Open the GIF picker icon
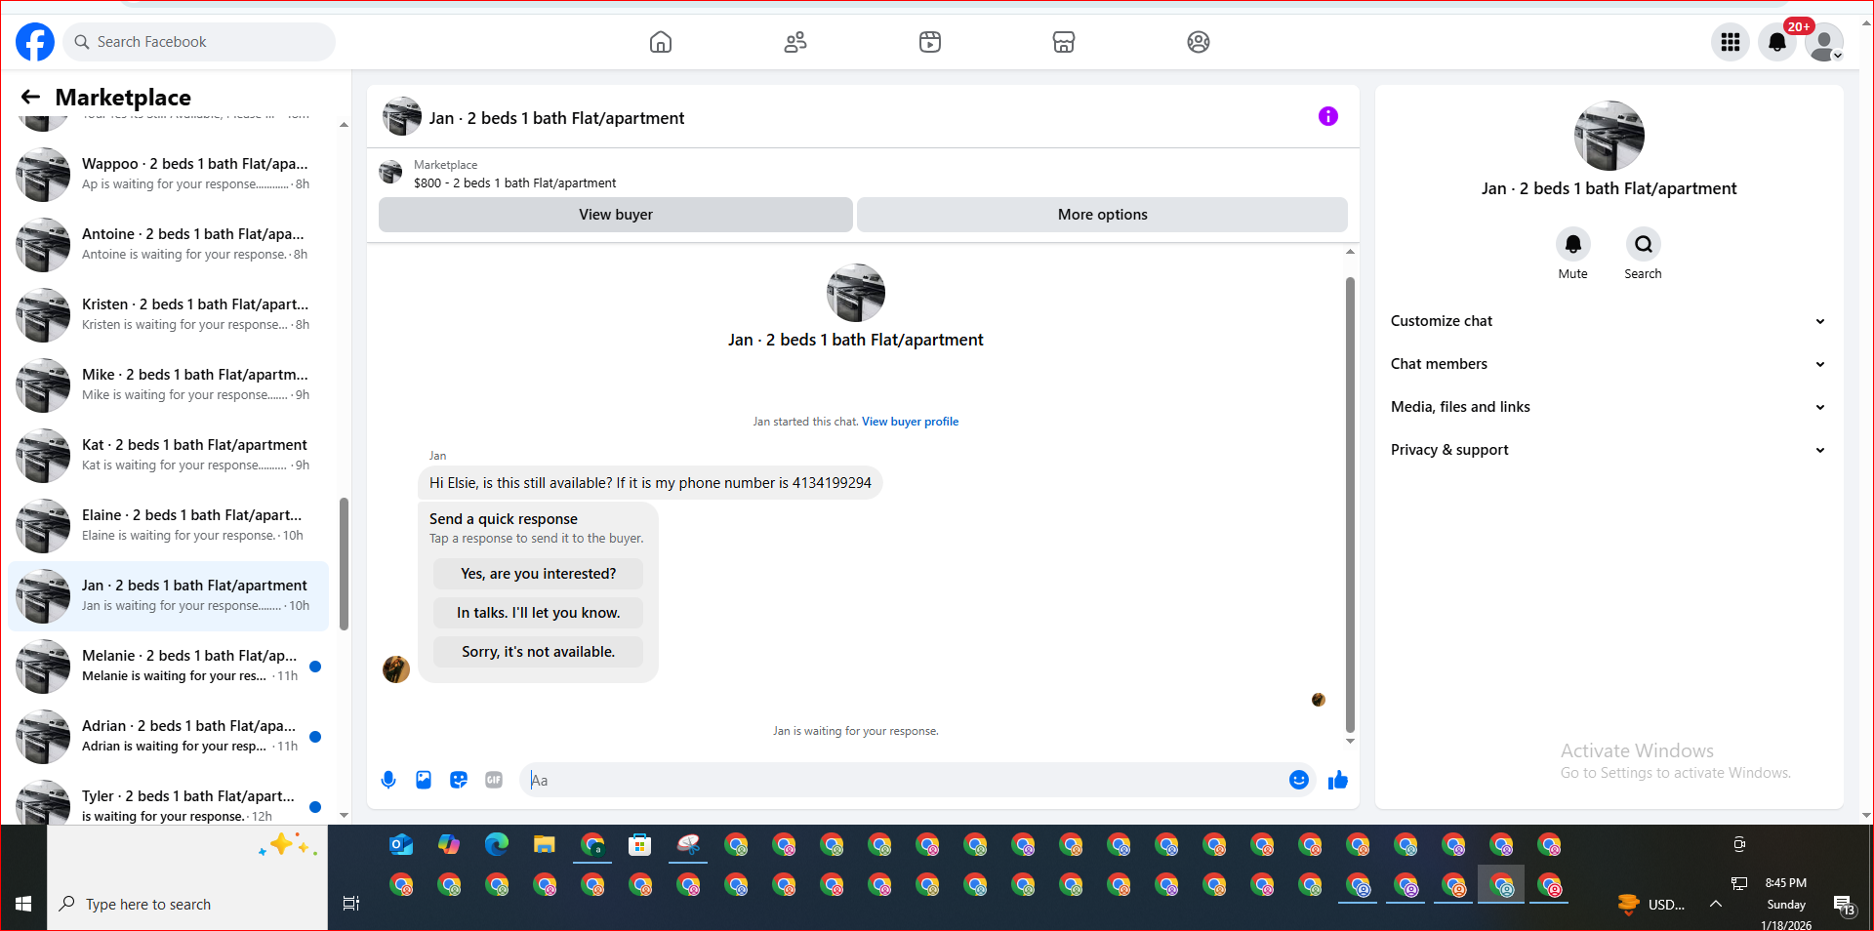 494,780
